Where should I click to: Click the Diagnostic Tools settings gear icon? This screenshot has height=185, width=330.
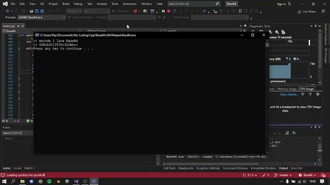coord(318,95)
